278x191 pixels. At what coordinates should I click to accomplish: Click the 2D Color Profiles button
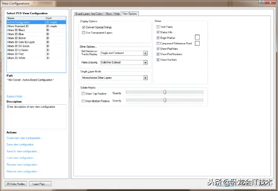tap(16, 184)
